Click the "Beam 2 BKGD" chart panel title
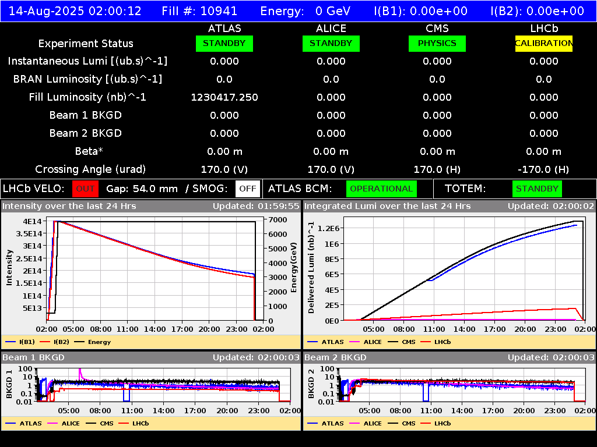 [x=335, y=358]
